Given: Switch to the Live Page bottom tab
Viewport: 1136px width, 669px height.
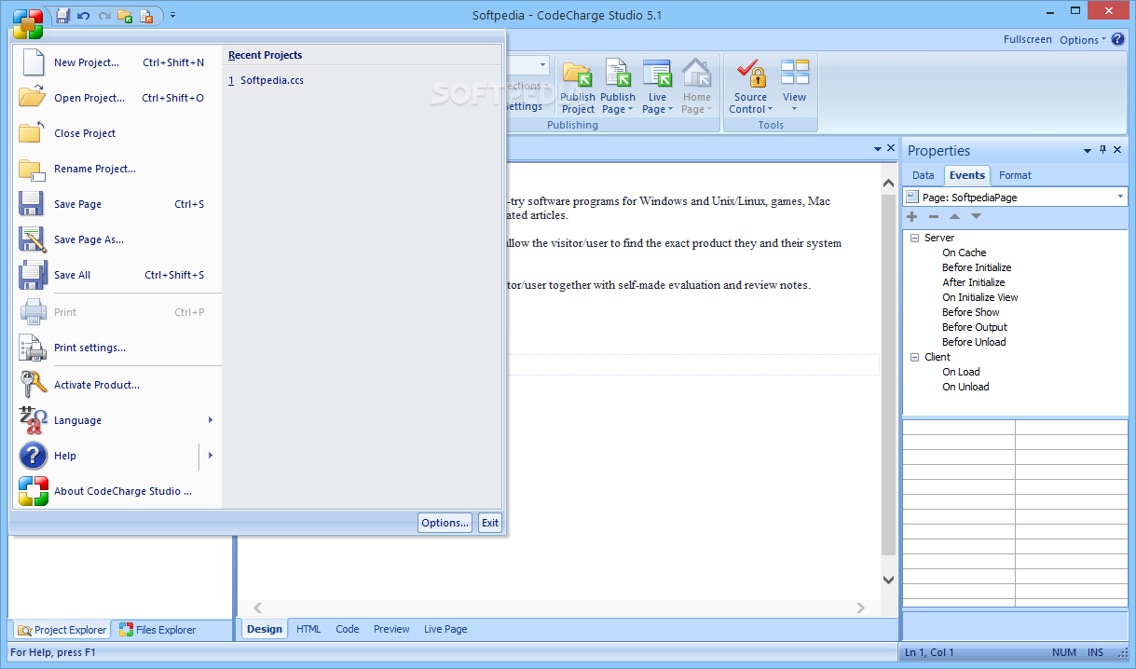Looking at the screenshot, I should (445, 629).
